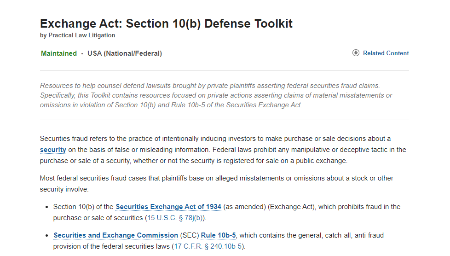
Task: Open the Rule 10b-5 glossary link
Action: click(x=218, y=235)
